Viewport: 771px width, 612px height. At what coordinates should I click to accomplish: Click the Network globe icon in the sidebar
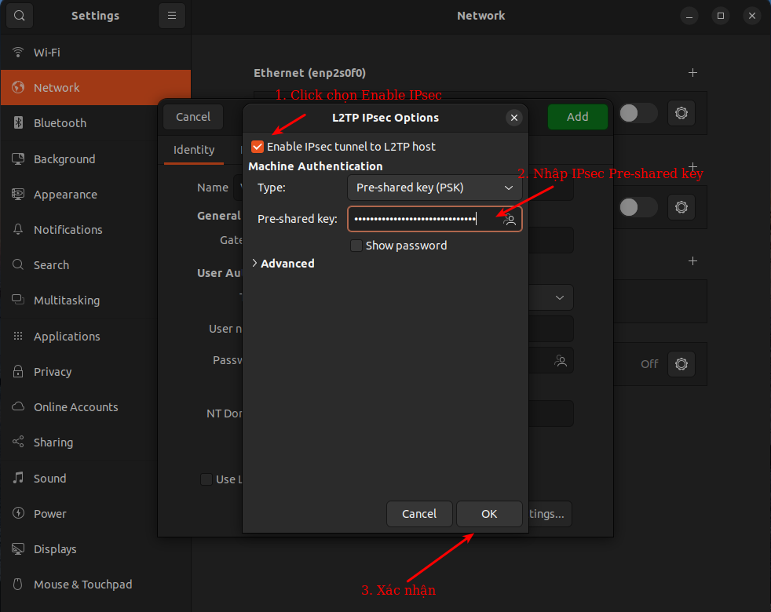coord(18,88)
